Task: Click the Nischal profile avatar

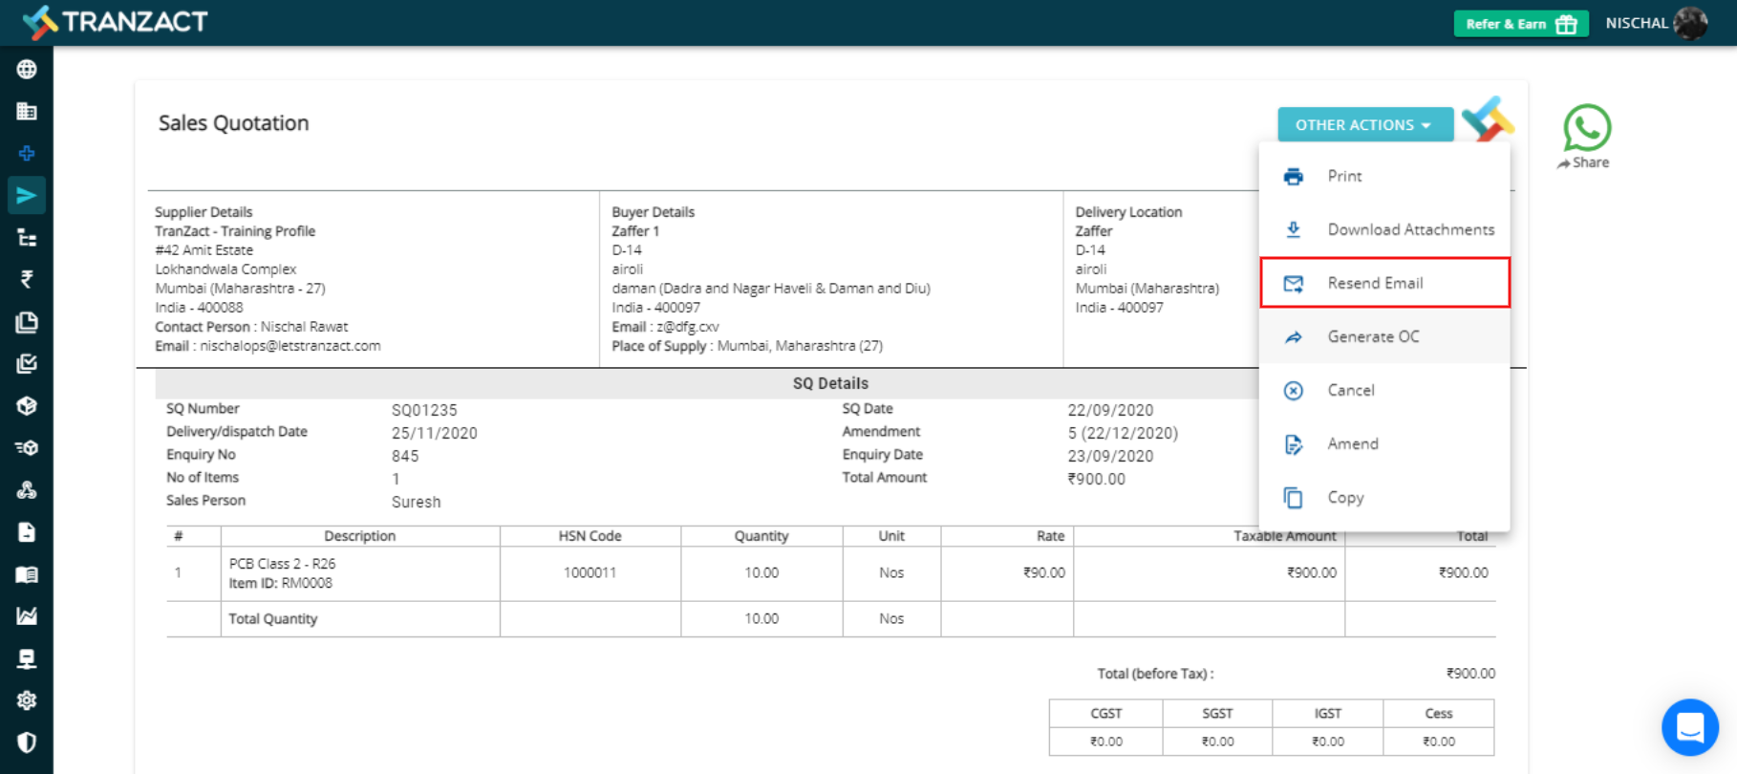Action: [1691, 23]
